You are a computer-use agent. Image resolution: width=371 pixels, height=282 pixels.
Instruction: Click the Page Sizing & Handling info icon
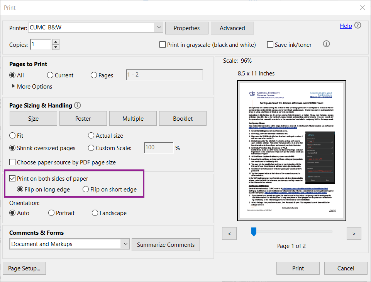(x=77, y=105)
